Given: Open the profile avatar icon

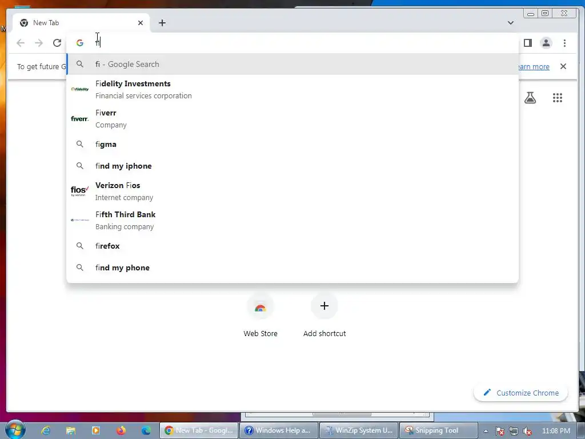Looking at the screenshot, I should coord(546,43).
